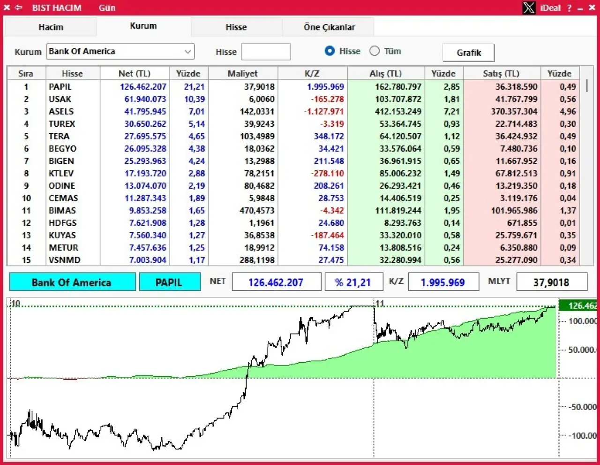Switch to the Hisse tab

[x=236, y=27]
